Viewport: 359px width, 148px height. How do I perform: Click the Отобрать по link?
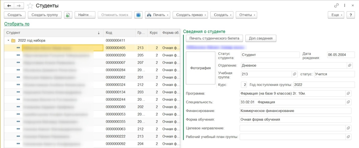coord(17,24)
